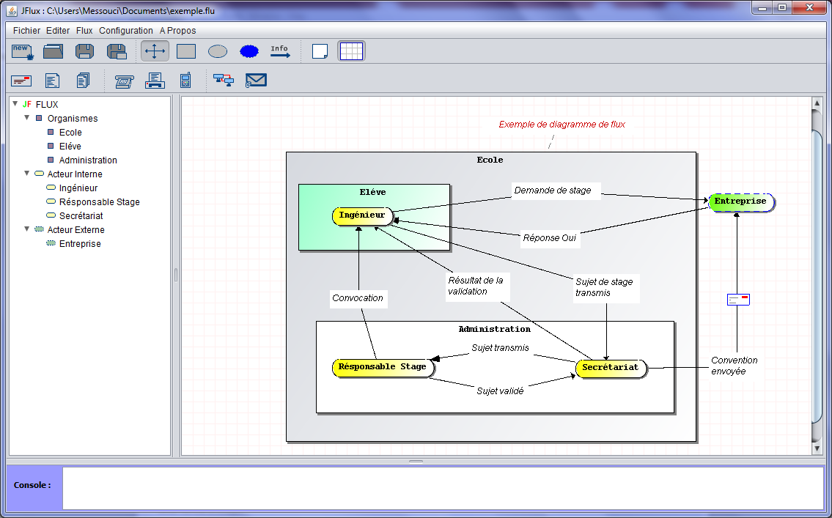832x518 pixels.
Task: Click the Acteur Externe tree label
Action: pyautogui.click(x=76, y=229)
